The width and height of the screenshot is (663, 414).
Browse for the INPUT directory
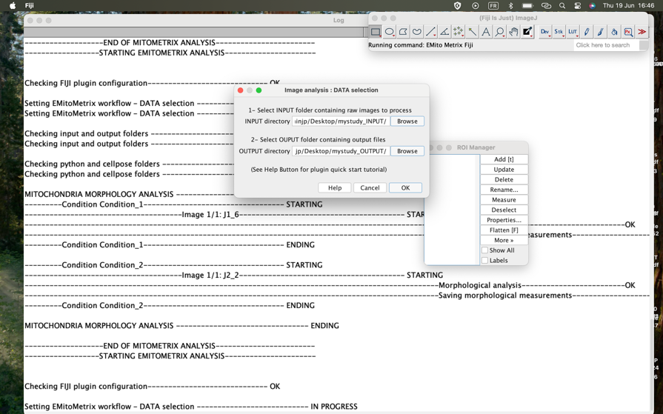[x=407, y=121]
